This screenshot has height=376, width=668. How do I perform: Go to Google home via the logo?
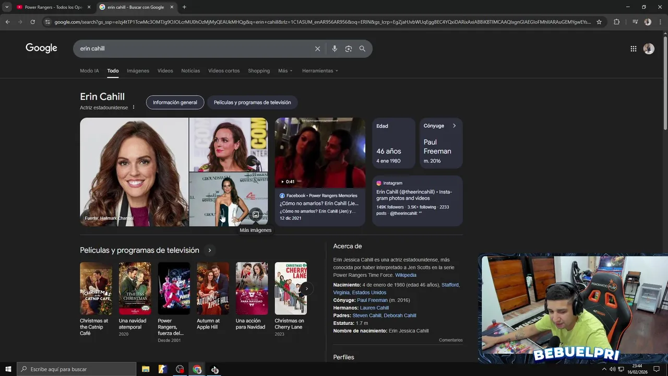click(41, 48)
